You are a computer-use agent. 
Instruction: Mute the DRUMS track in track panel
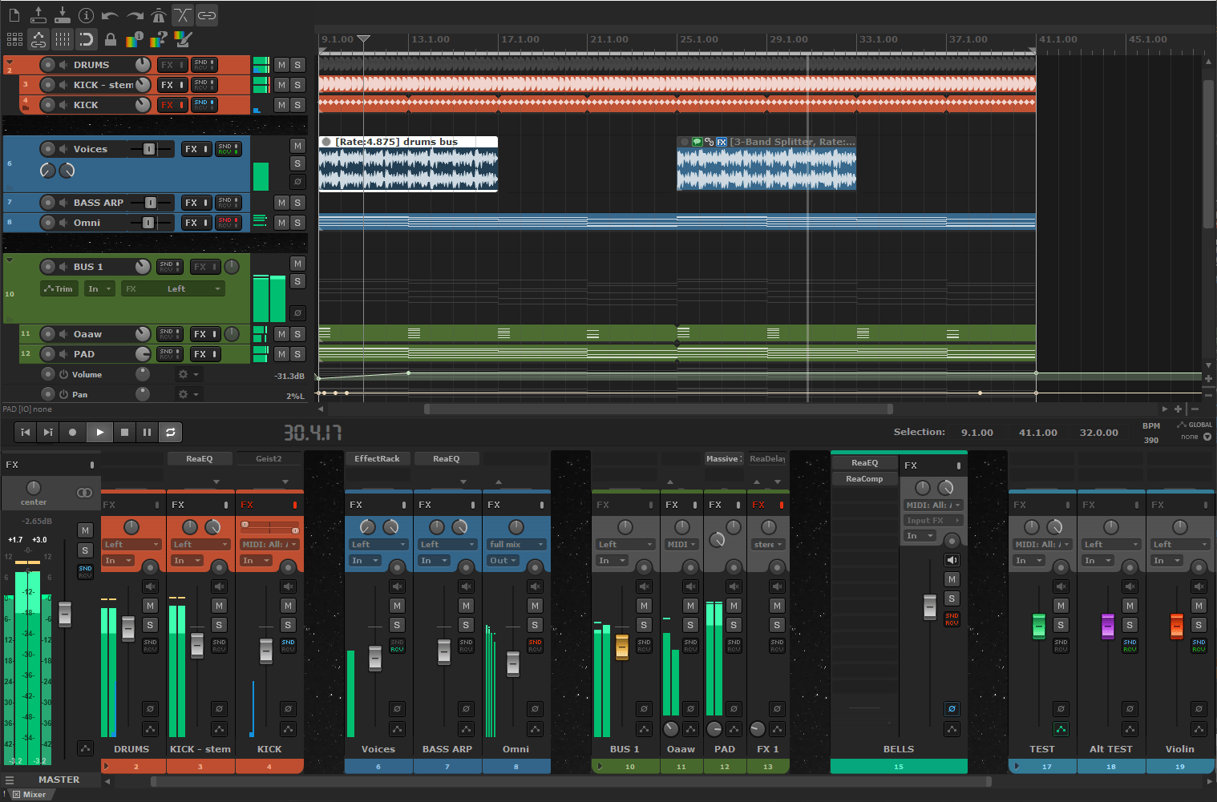click(281, 65)
